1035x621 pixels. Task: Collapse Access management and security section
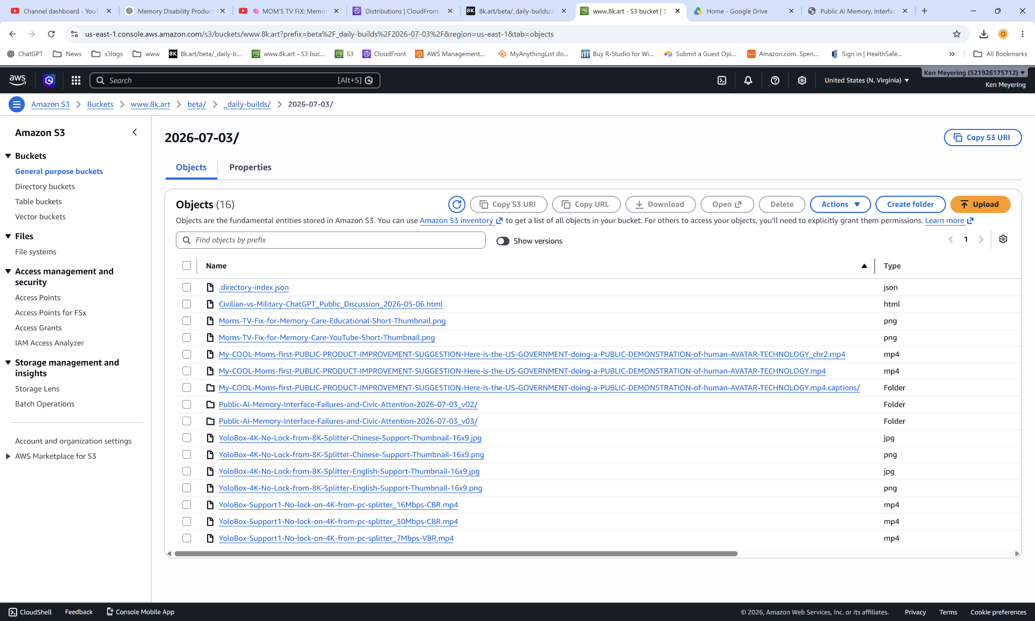click(8, 271)
